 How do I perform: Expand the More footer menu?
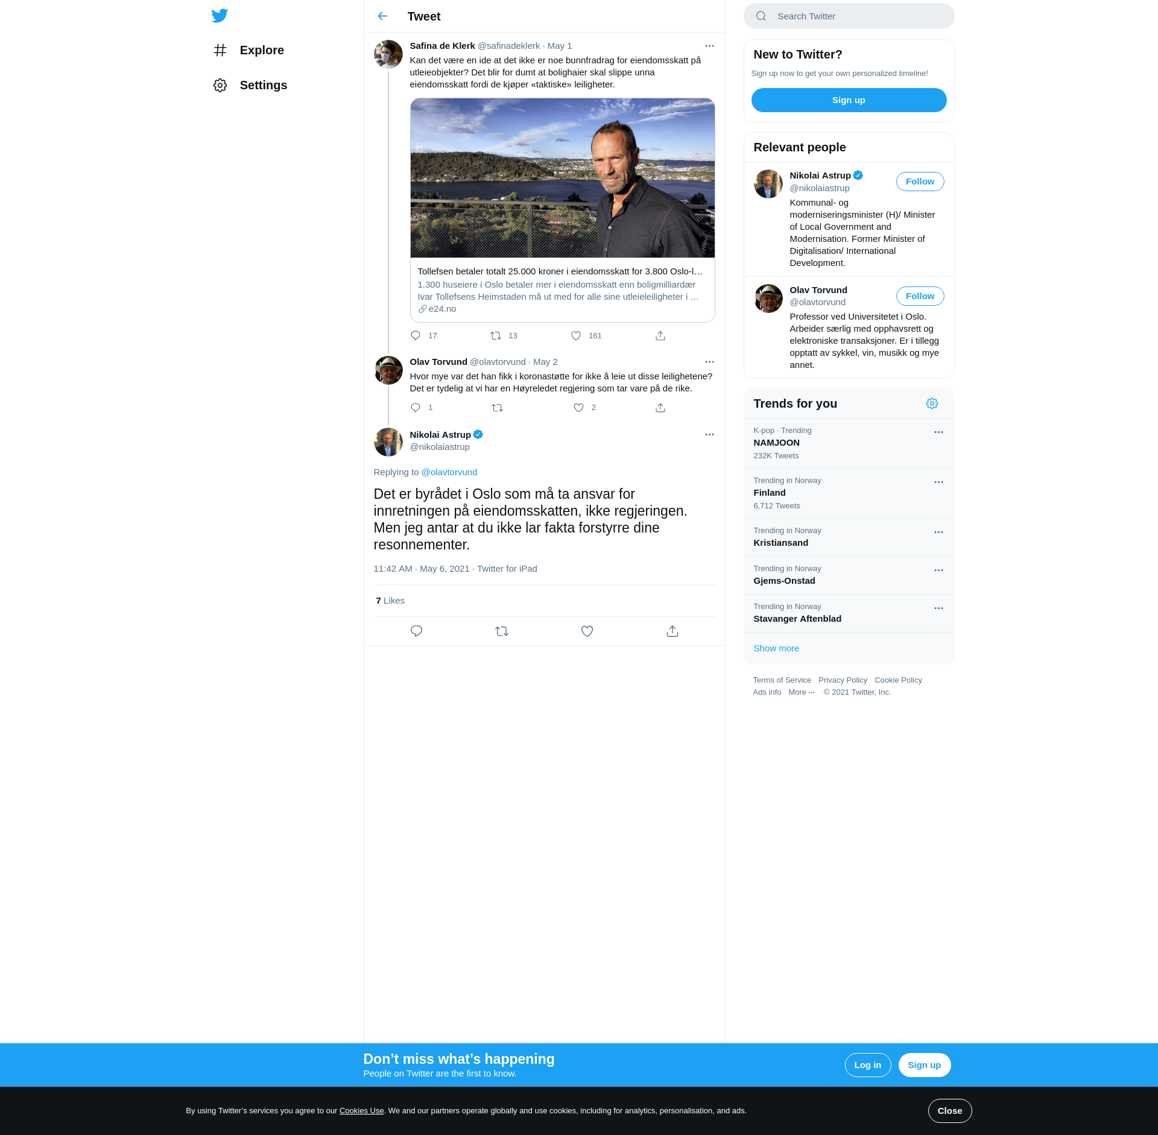coord(802,692)
